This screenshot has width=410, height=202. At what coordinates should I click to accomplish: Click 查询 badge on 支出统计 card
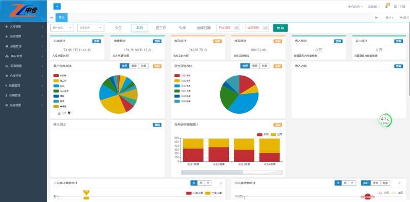click(398, 41)
